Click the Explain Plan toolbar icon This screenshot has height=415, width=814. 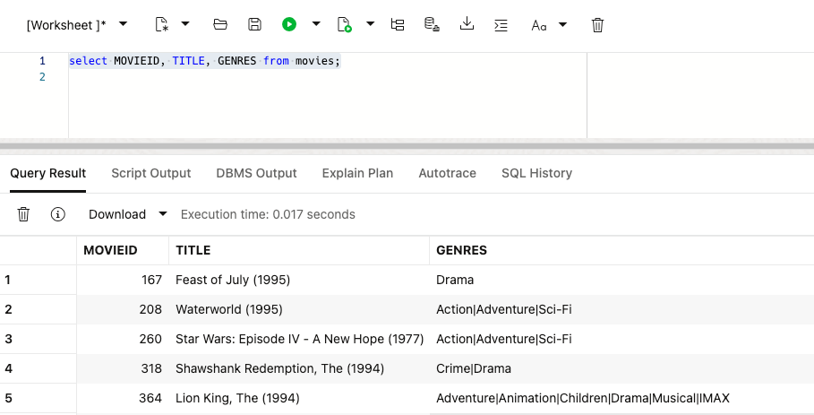point(398,25)
